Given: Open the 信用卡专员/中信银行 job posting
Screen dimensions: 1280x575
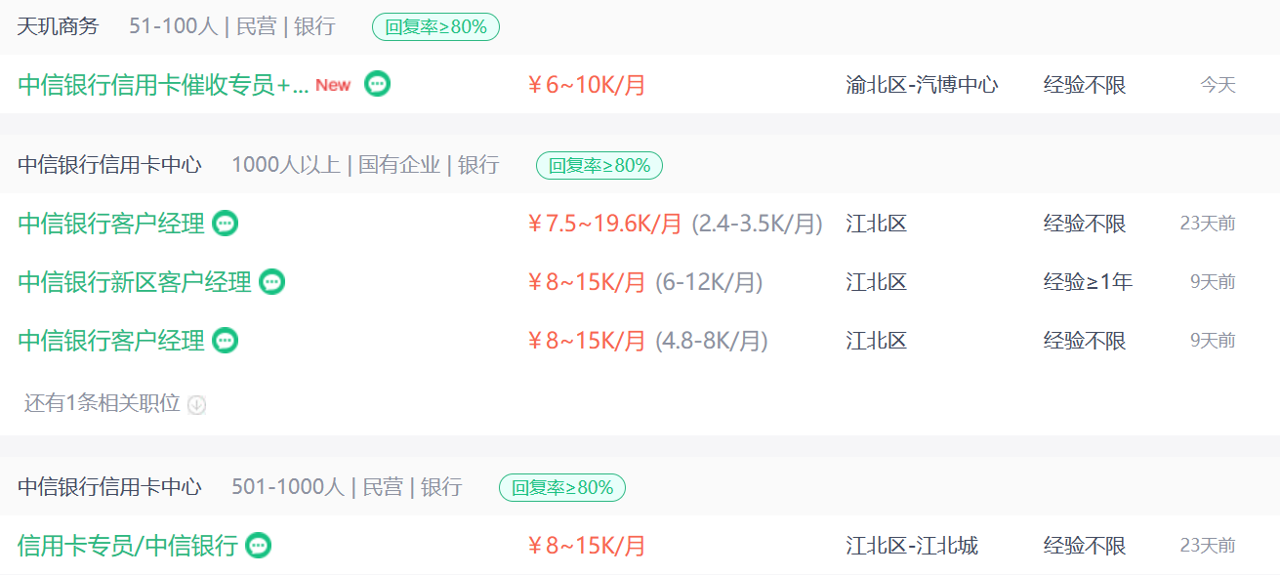Looking at the screenshot, I should [x=128, y=546].
